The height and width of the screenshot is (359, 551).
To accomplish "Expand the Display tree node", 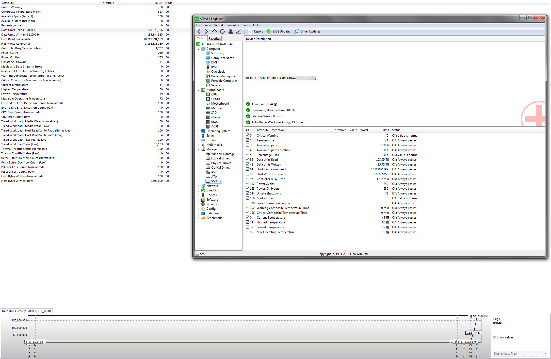I will pos(199,140).
